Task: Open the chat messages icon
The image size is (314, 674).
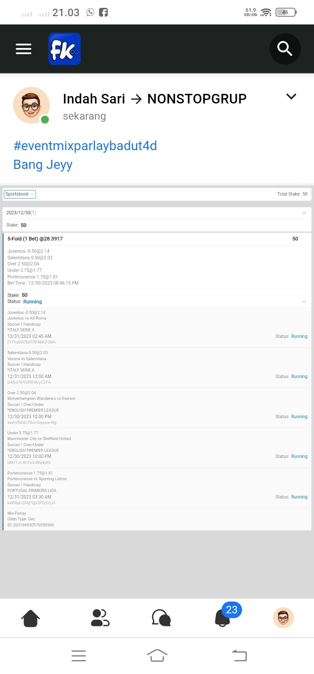Action: pos(161,618)
